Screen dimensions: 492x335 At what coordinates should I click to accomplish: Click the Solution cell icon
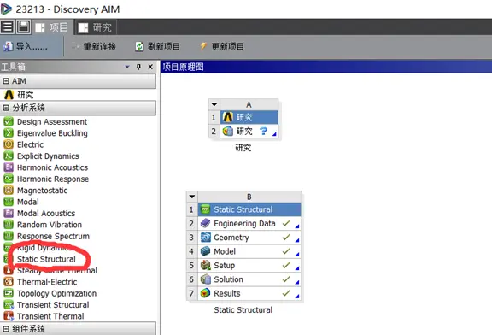pyautogui.click(x=206, y=279)
